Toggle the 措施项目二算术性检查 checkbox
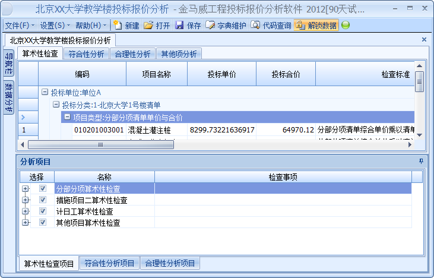The height and width of the screenshot is (278, 434). pos(42,200)
